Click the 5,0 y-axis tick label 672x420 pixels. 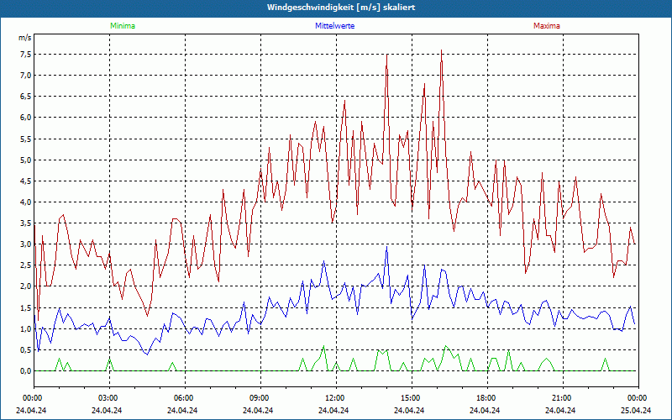25,160
